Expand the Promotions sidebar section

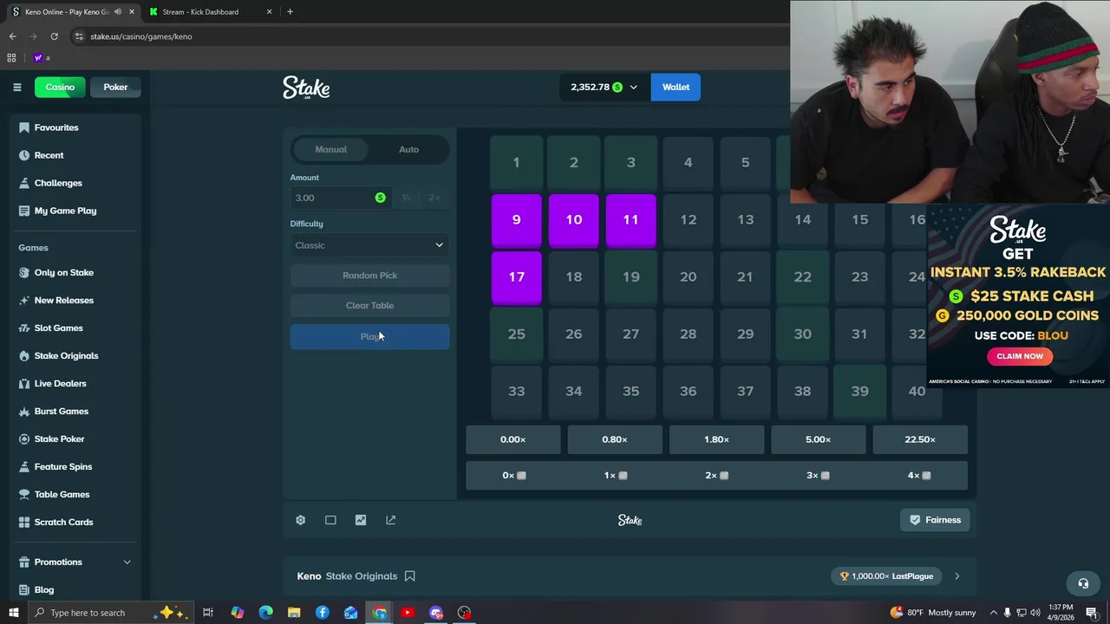127,562
